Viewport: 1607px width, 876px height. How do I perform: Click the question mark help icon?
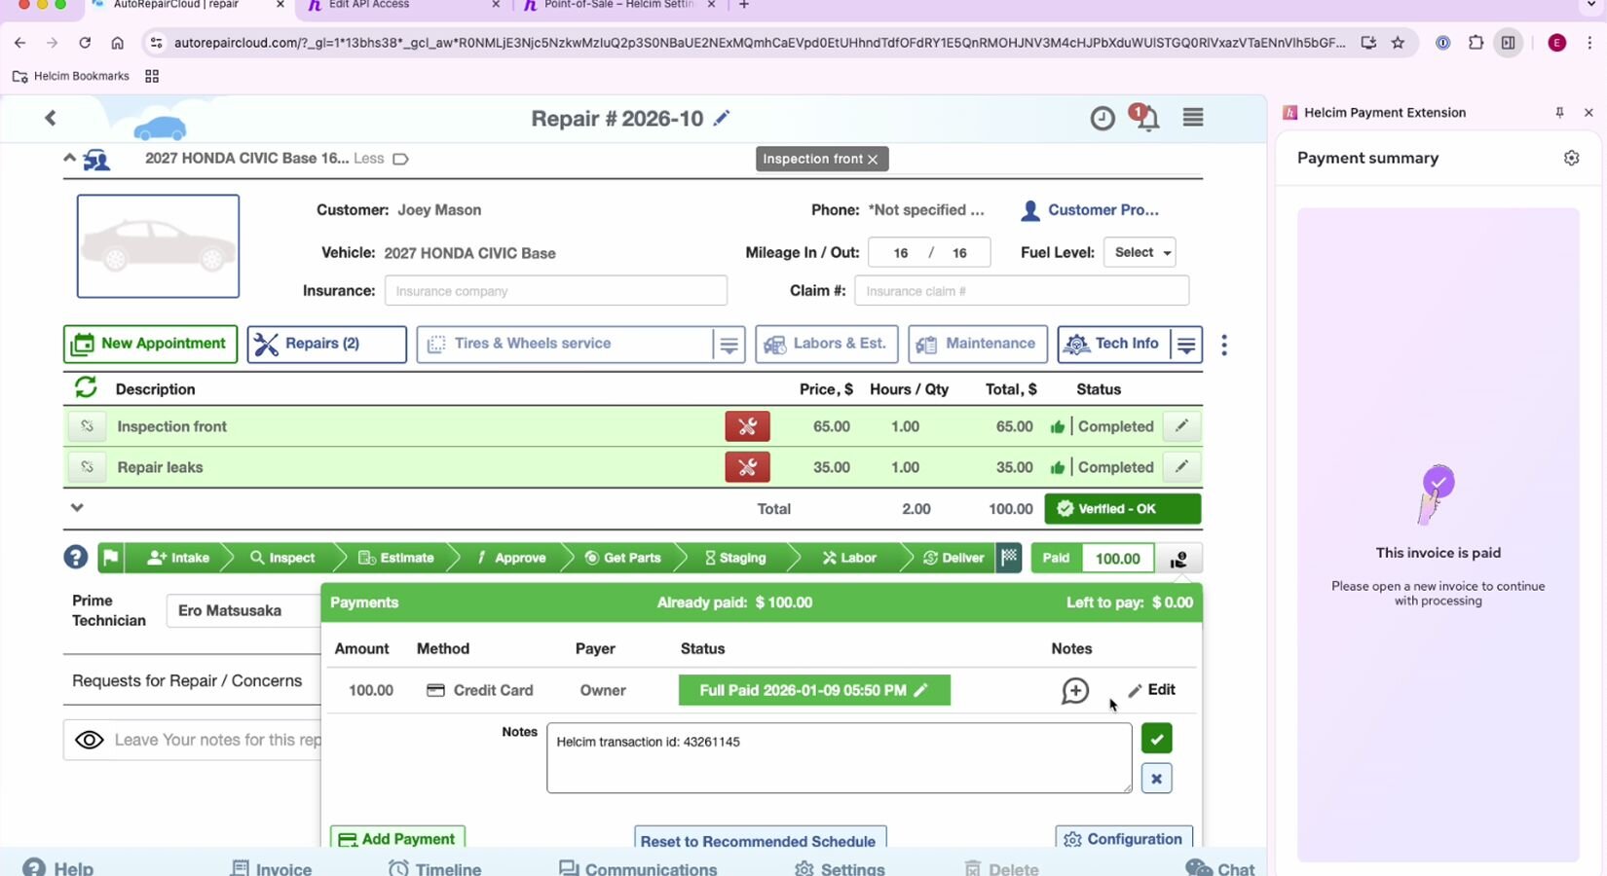point(76,558)
